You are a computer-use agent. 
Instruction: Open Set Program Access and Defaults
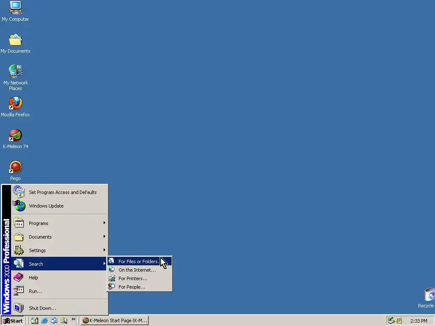click(59, 192)
